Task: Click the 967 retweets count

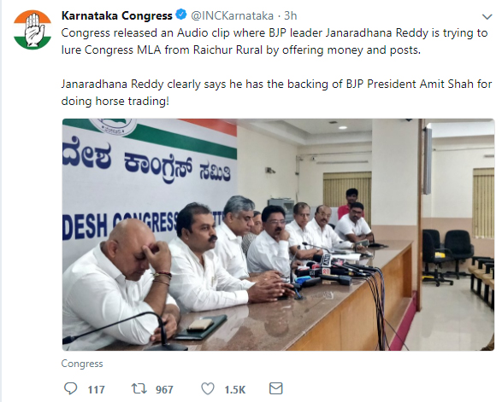Action: click(164, 389)
